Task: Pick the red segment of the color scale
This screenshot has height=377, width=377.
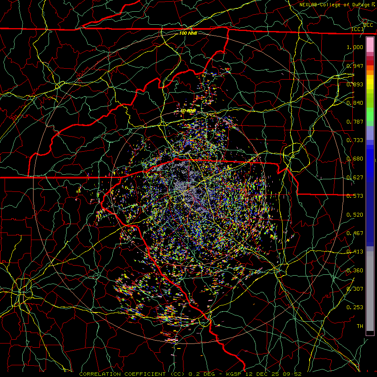Action: [370, 62]
